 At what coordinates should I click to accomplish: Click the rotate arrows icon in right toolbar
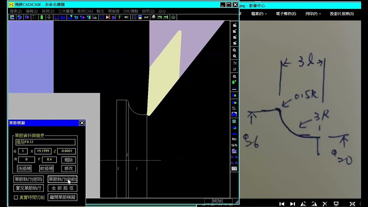[x=234, y=108]
